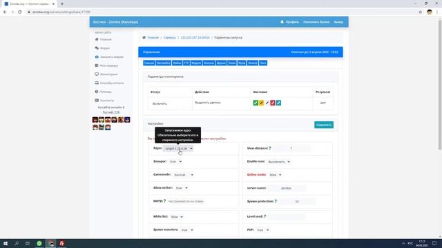Open the White list dropdown

point(177,217)
